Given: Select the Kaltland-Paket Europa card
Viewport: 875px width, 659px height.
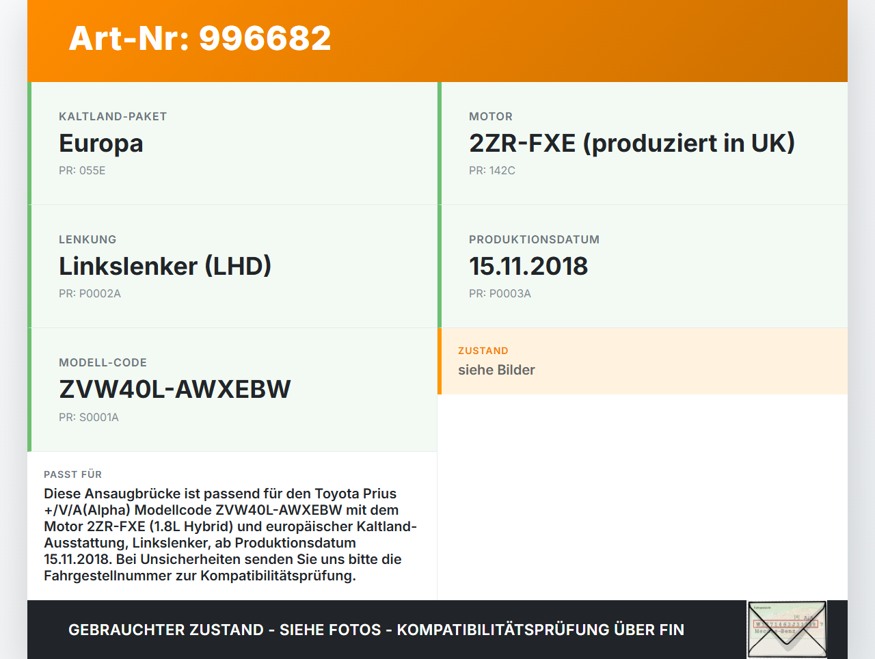Looking at the screenshot, I should click(232, 144).
